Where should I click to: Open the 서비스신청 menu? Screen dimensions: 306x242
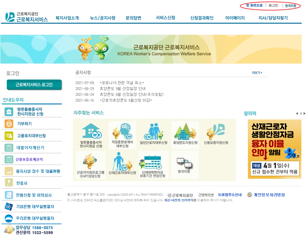click(x=165, y=18)
